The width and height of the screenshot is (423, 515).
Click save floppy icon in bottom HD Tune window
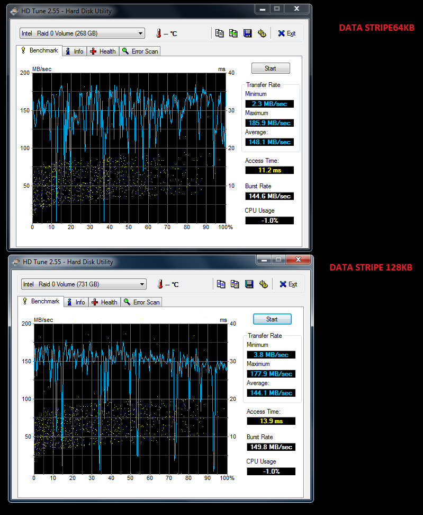point(249,284)
